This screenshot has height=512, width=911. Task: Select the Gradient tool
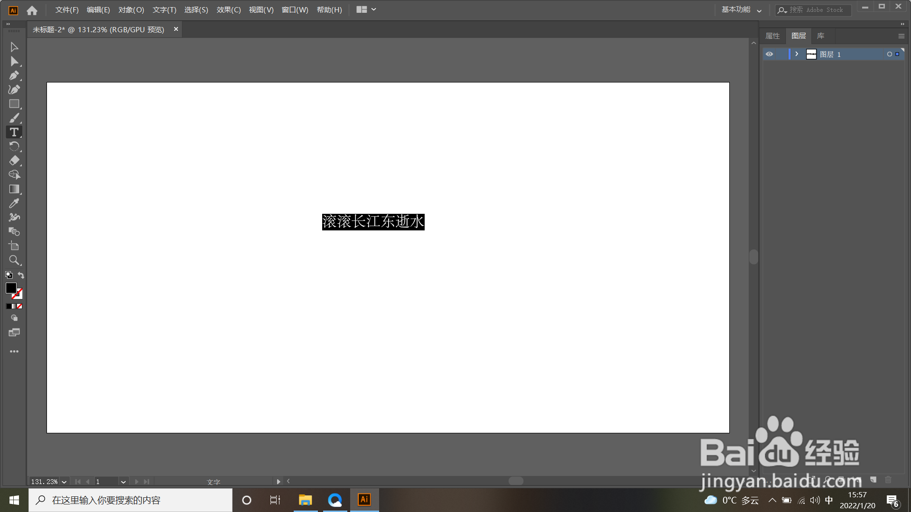(x=14, y=189)
